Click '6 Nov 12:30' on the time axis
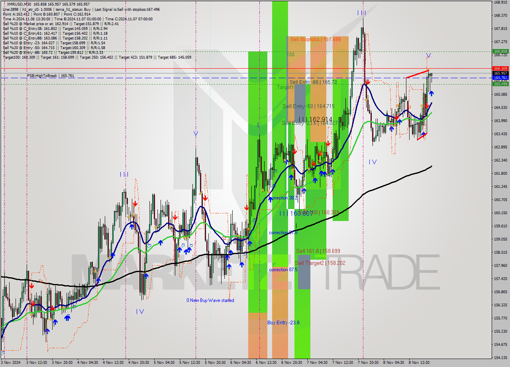This screenshot has height=367, width=510. pos(266,363)
